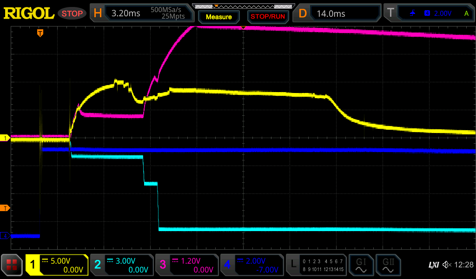Click the red STOP status badge
Viewport: 476px width, 279px height.
click(72, 13)
